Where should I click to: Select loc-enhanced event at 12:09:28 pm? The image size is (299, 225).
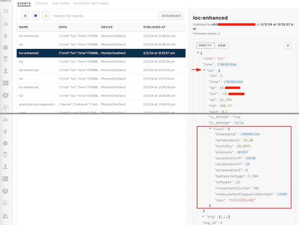point(101,87)
